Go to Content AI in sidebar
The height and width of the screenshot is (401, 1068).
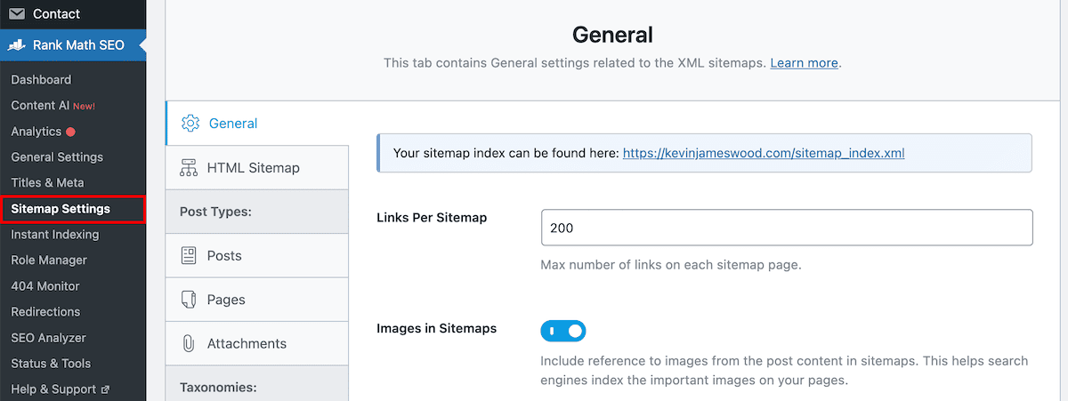pyautogui.click(x=40, y=106)
